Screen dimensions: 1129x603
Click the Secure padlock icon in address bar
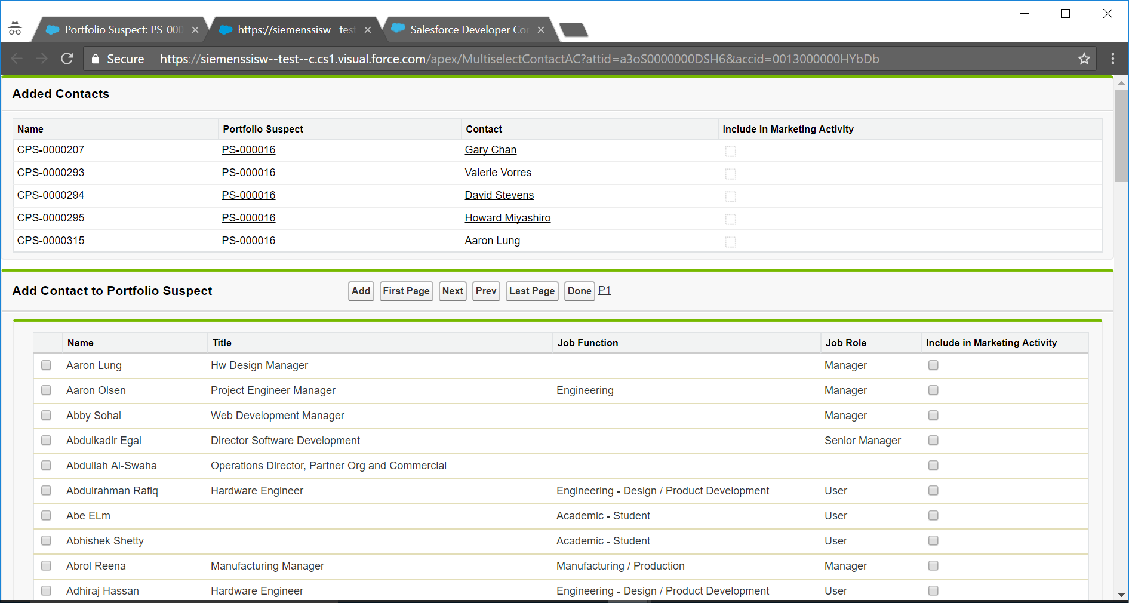coord(95,59)
